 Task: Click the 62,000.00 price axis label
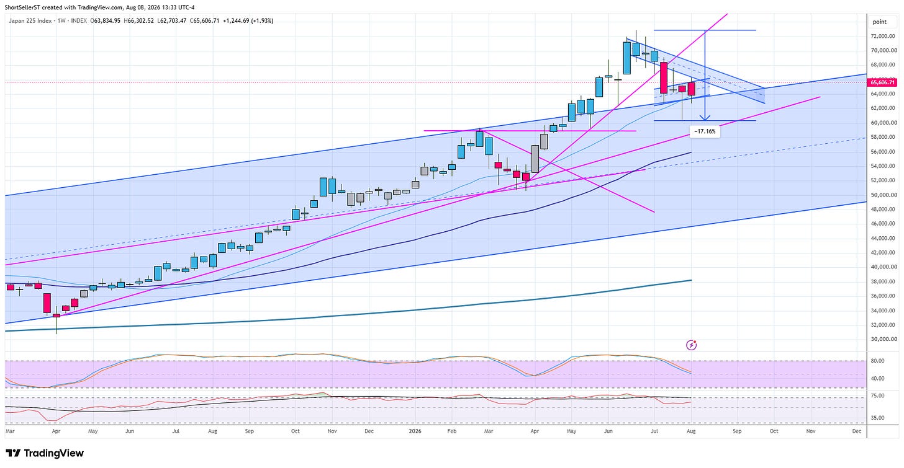click(x=882, y=108)
